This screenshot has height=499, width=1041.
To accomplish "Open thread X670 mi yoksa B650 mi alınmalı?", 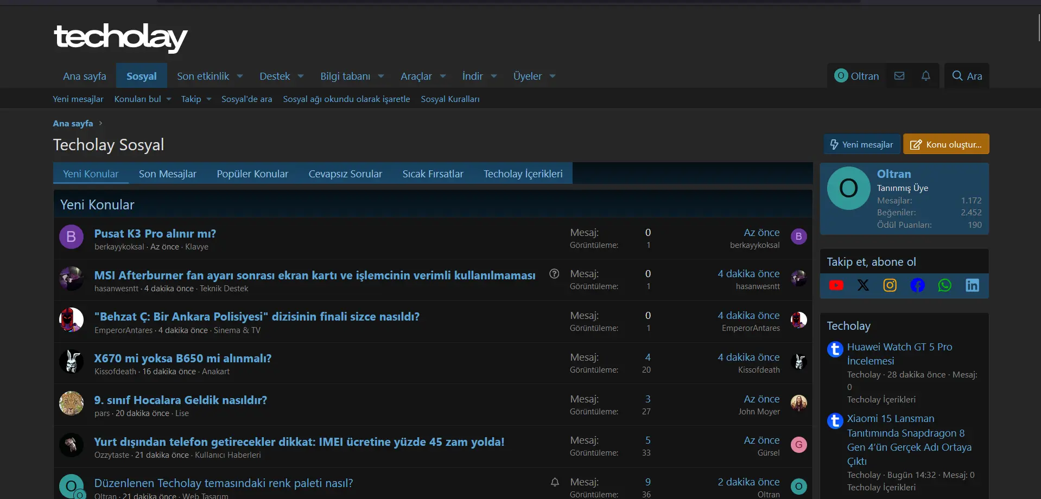I will click(x=183, y=359).
